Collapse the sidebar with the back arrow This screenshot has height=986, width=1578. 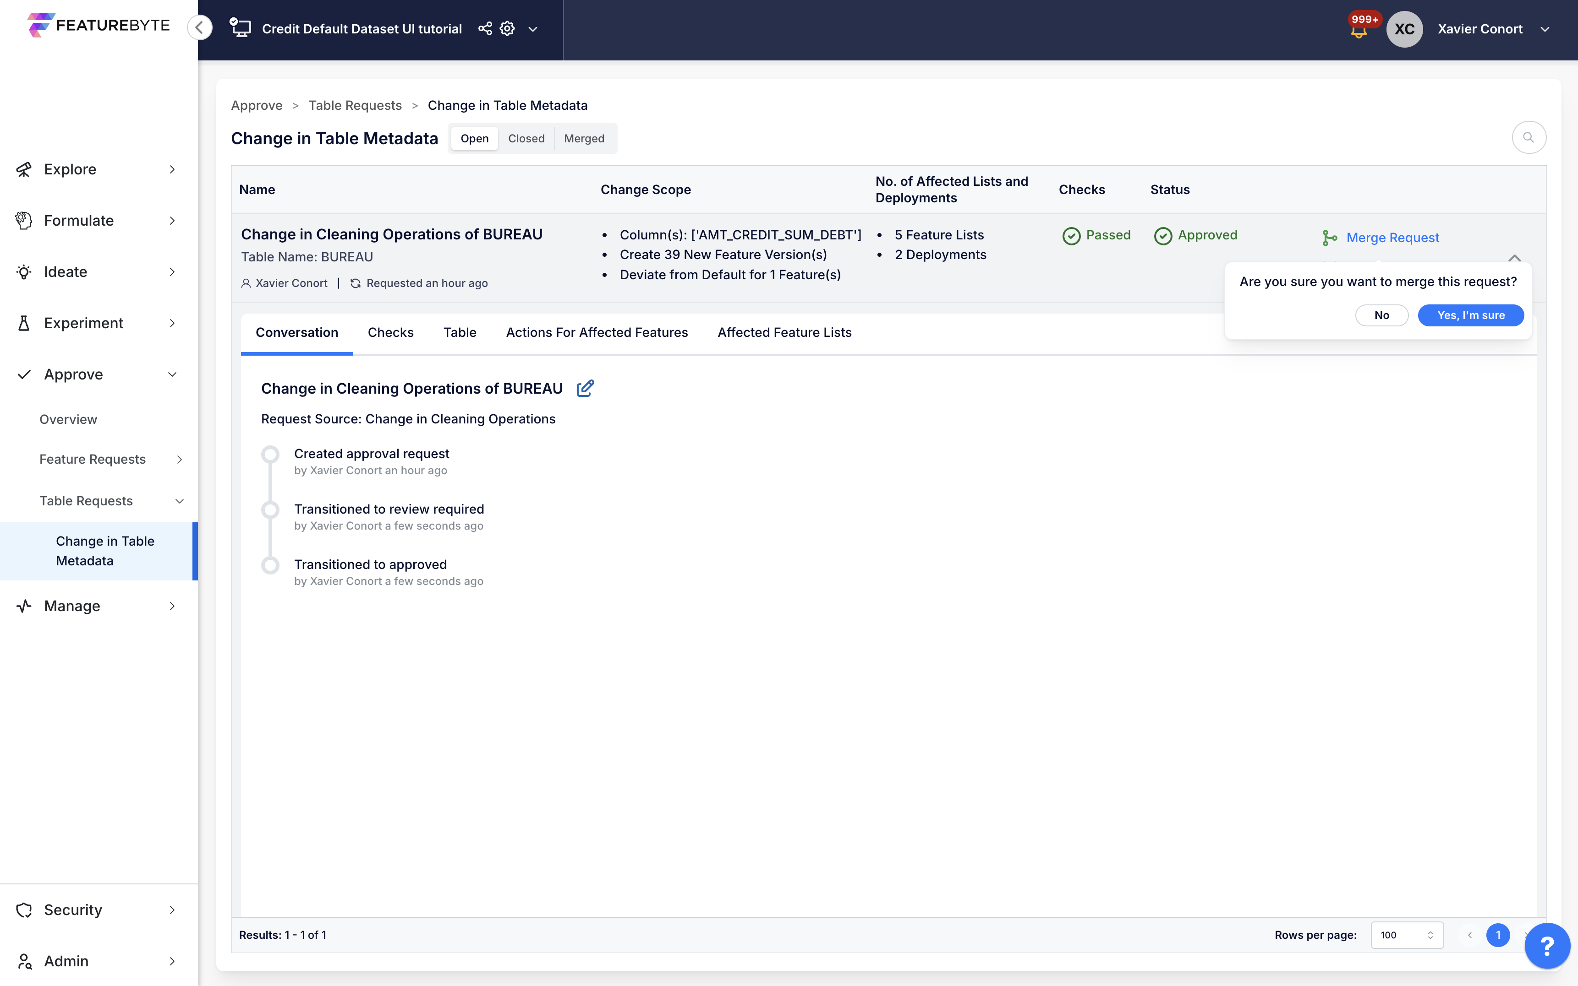[x=200, y=27]
